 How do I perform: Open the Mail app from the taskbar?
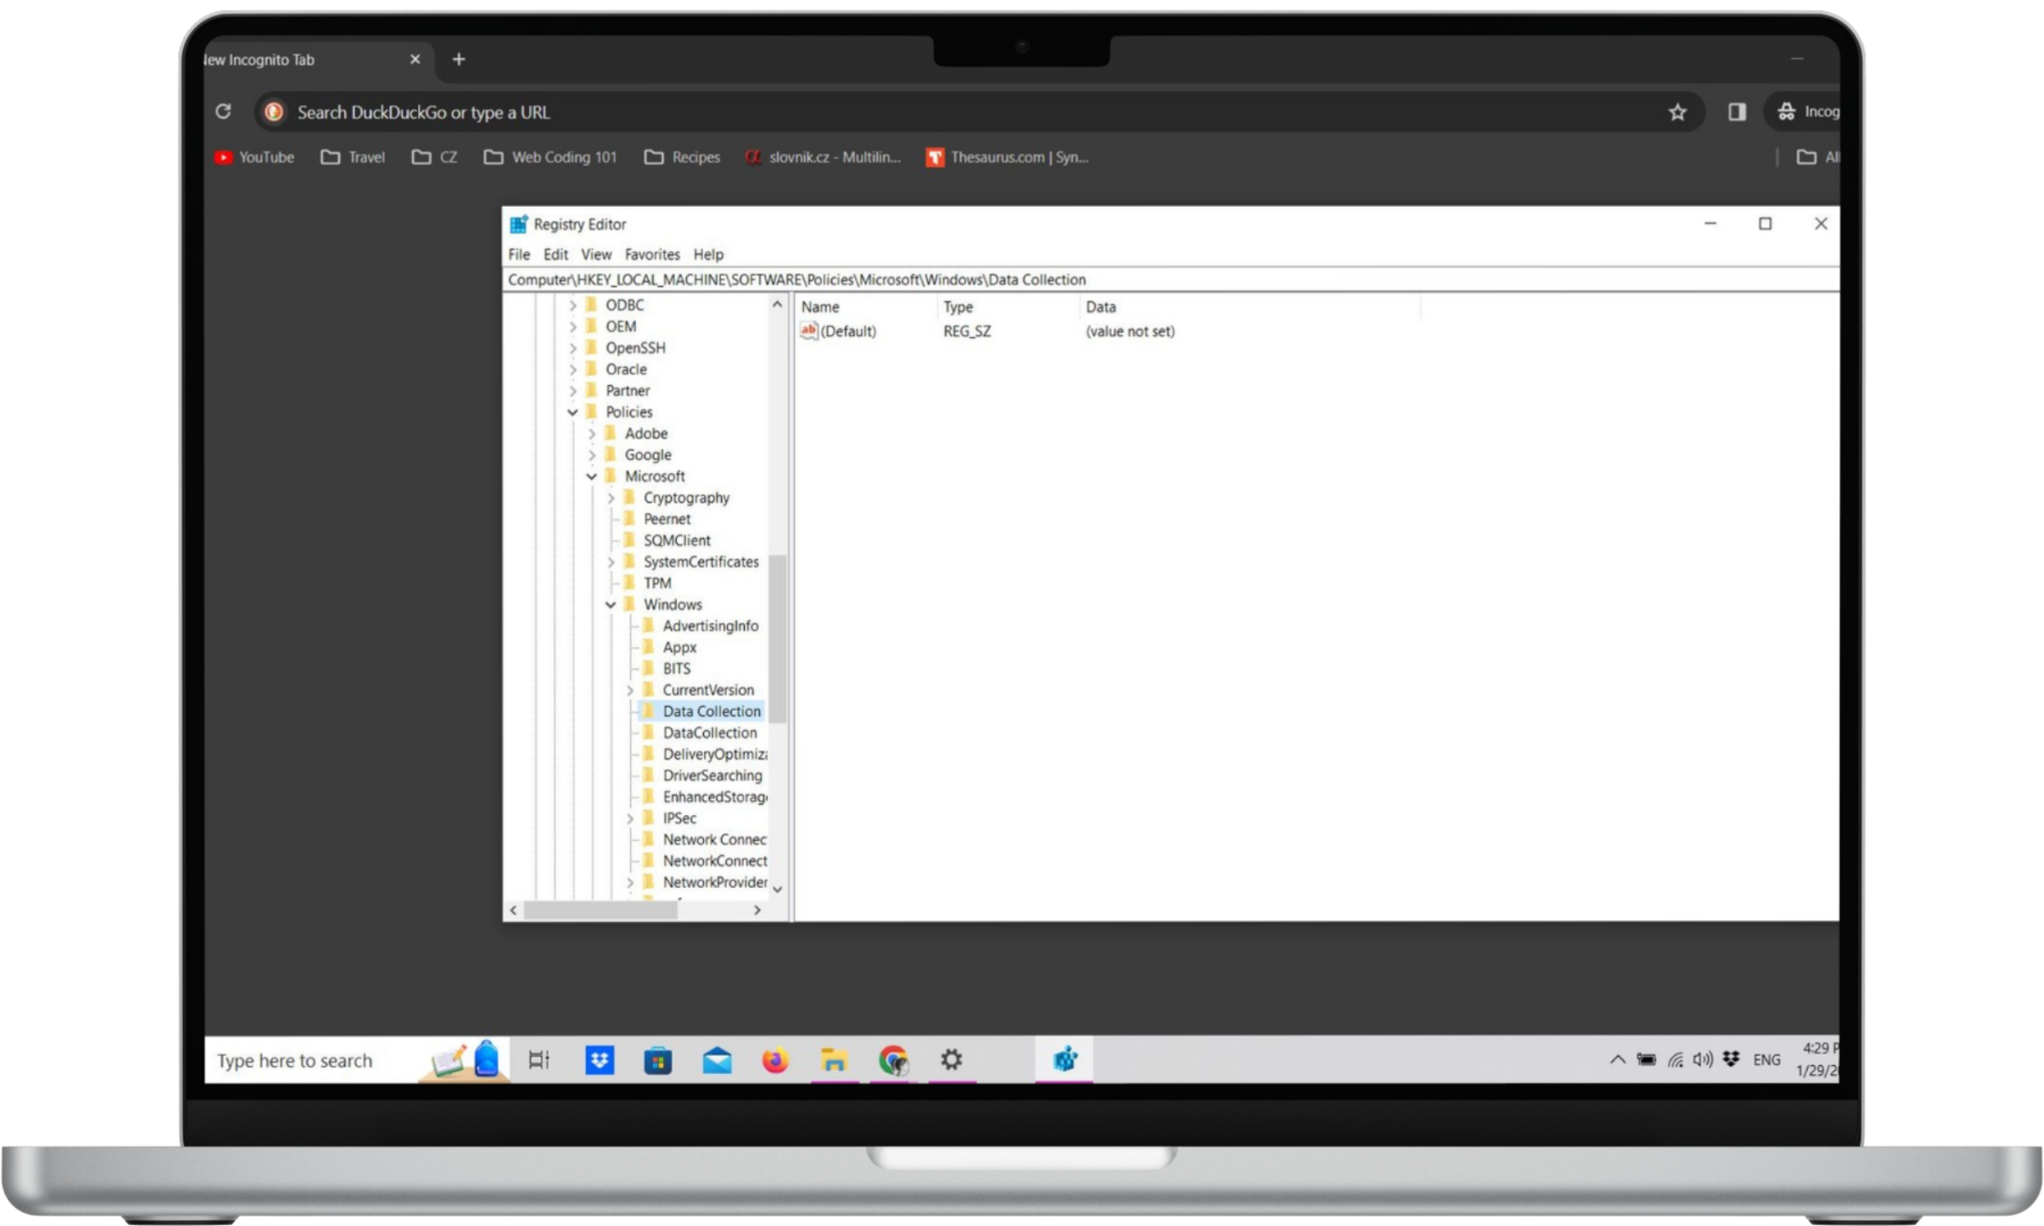click(x=716, y=1059)
